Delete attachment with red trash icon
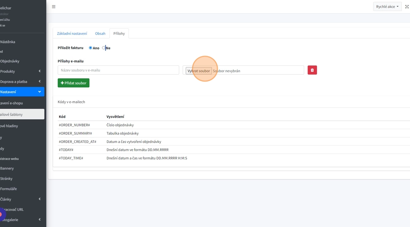The image size is (410, 227). (312, 70)
